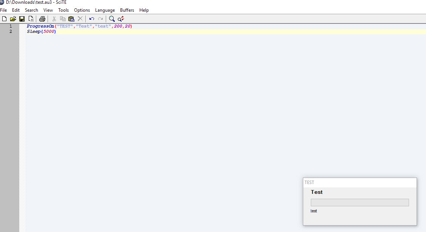Open the File menu

click(x=3, y=10)
